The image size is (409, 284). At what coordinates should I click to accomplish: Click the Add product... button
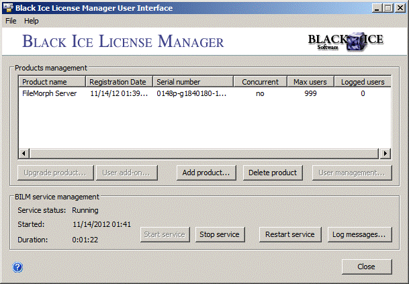[206, 173]
